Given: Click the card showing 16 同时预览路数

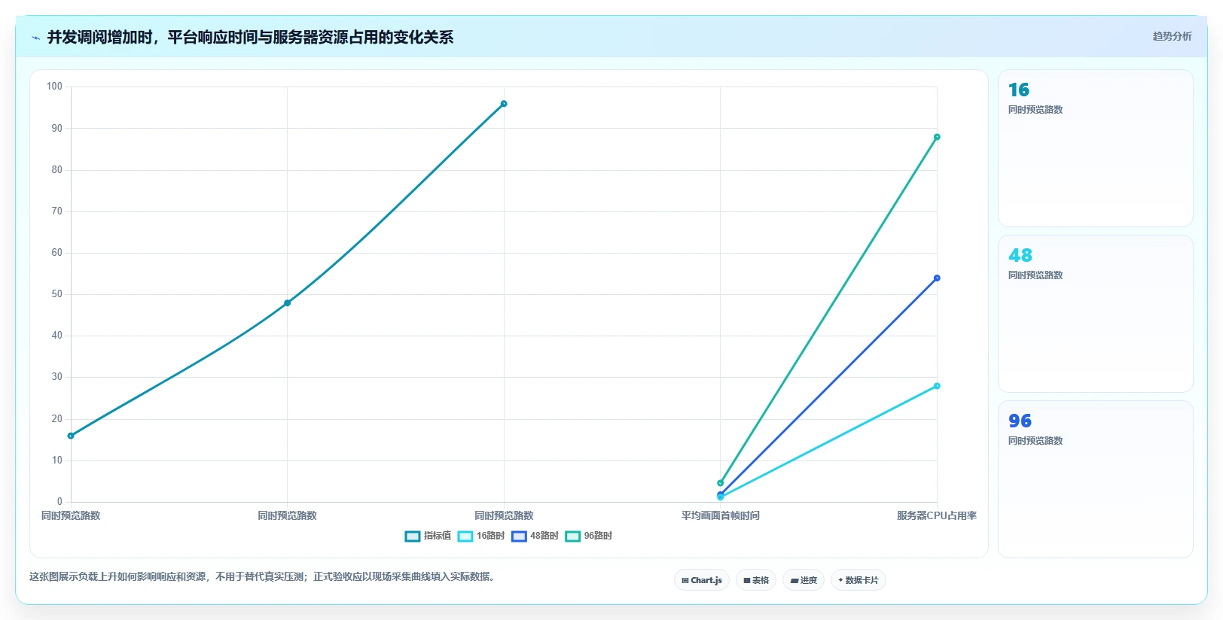Looking at the screenshot, I should pos(1096,148).
